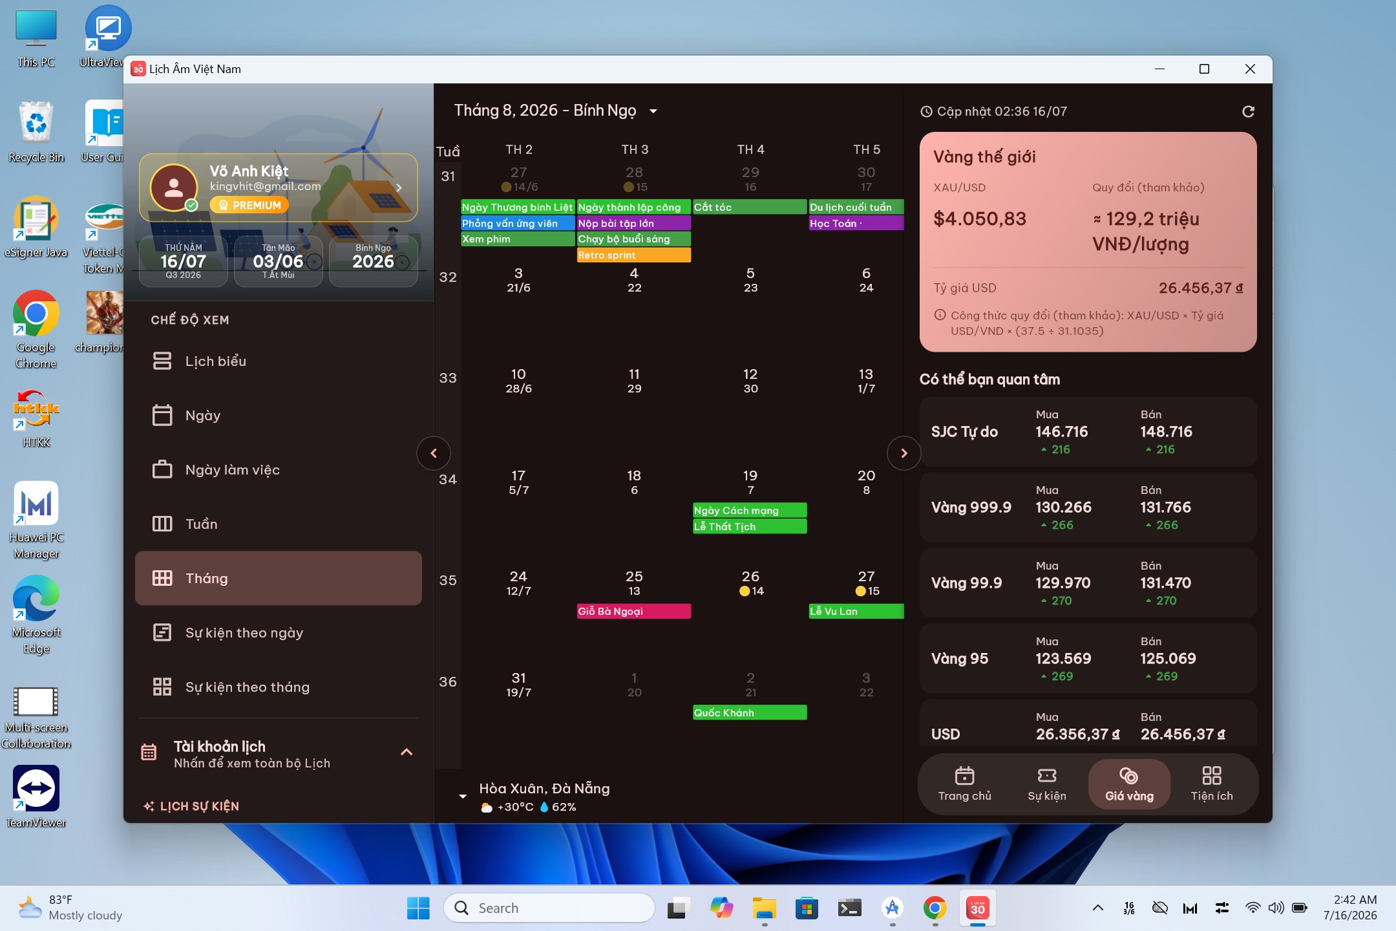Open Võ Anh Kiệt profile chevron
Viewport: 1396px width, 931px height.
(x=399, y=187)
